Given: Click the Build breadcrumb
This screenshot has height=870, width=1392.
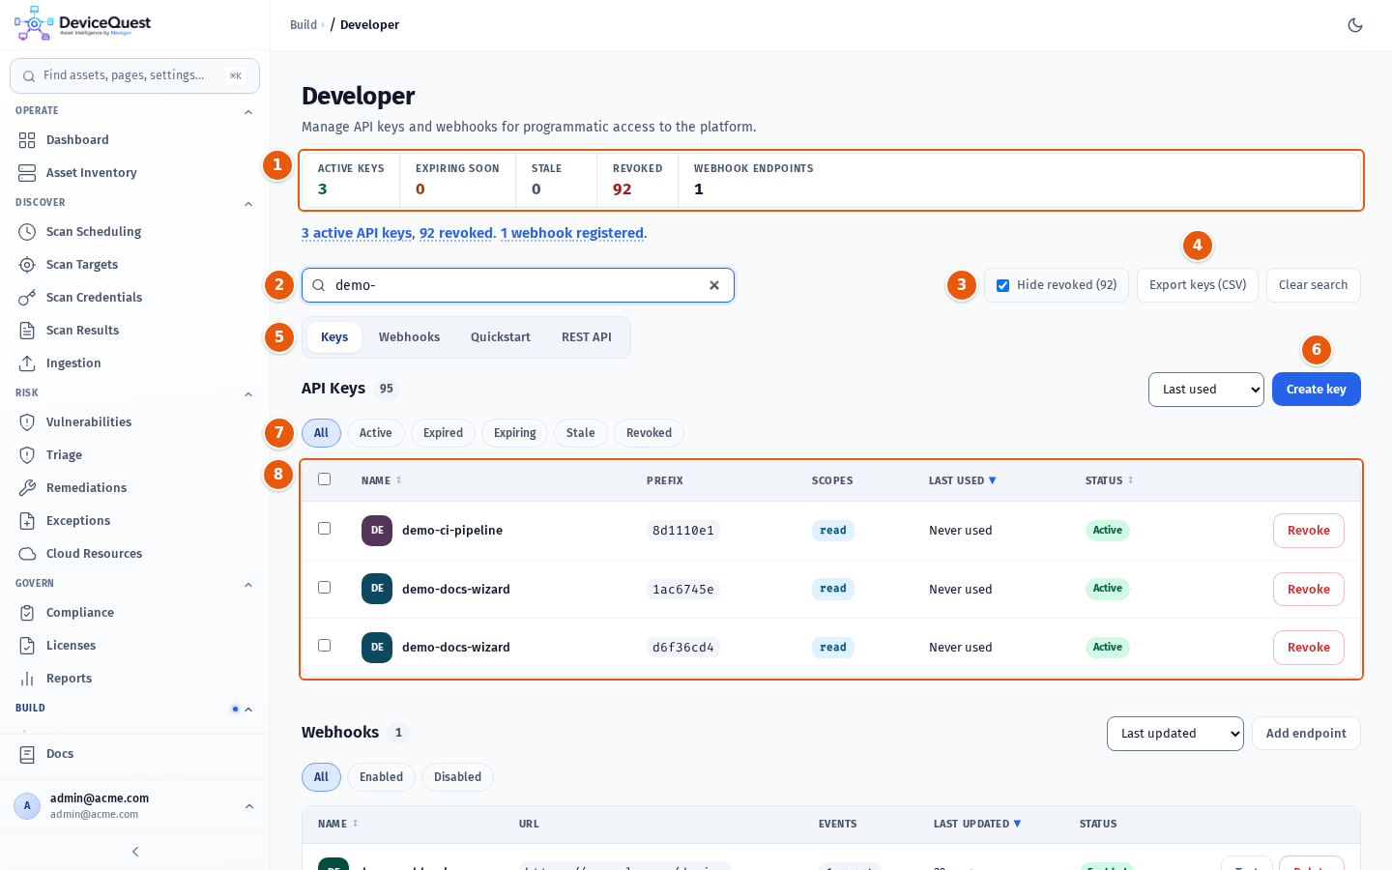Looking at the screenshot, I should click(304, 25).
